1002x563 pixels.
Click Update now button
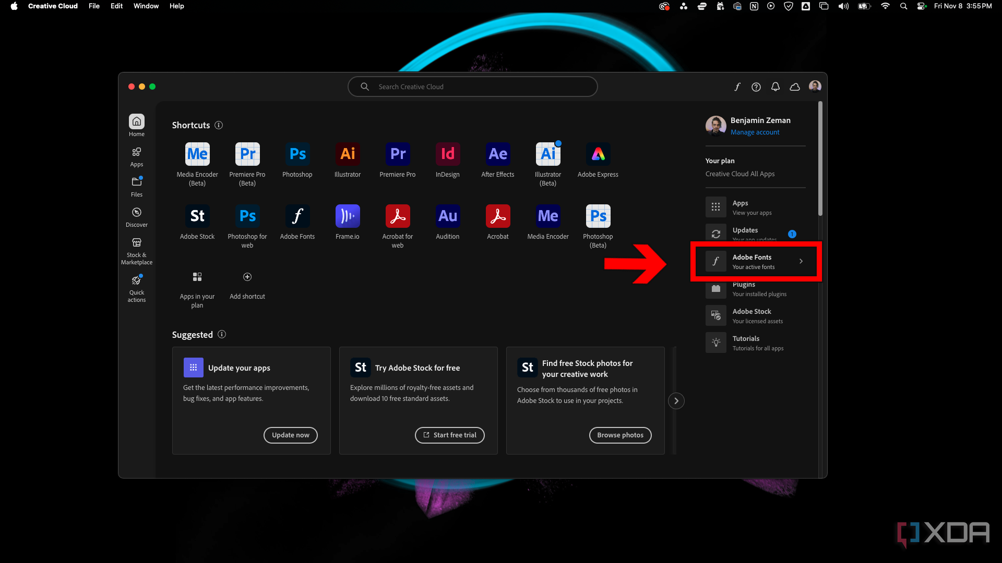click(x=290, y=434)
